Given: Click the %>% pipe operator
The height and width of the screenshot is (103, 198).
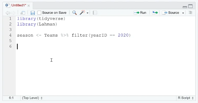Looking at the screenshot, I should point(65,35).
